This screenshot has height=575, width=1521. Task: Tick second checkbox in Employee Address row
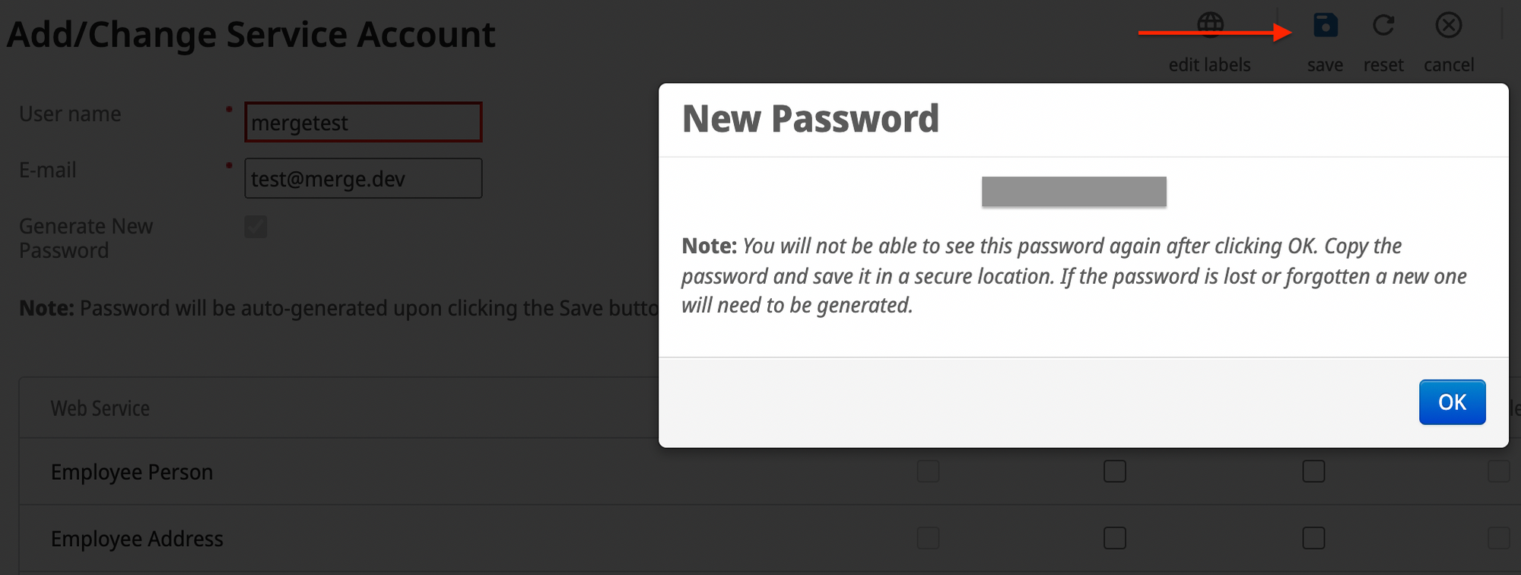1115,538
